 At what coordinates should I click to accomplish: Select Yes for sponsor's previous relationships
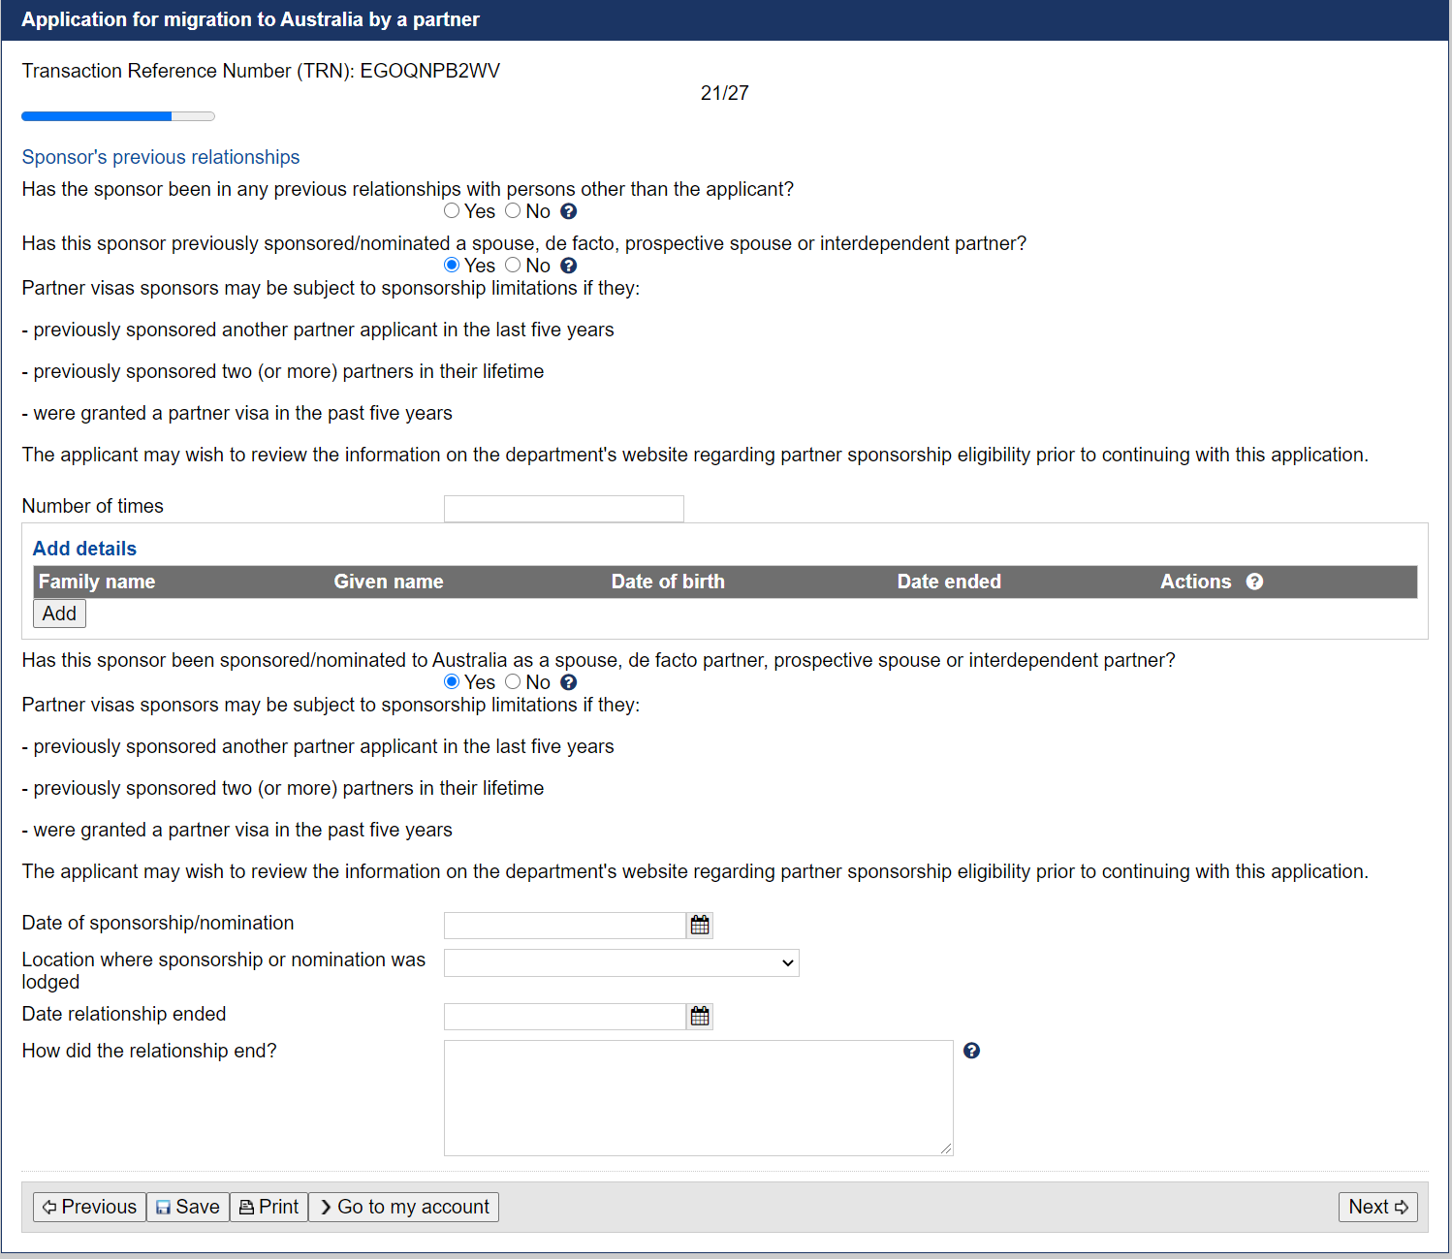pyautogui.click(x=452, y=210)
